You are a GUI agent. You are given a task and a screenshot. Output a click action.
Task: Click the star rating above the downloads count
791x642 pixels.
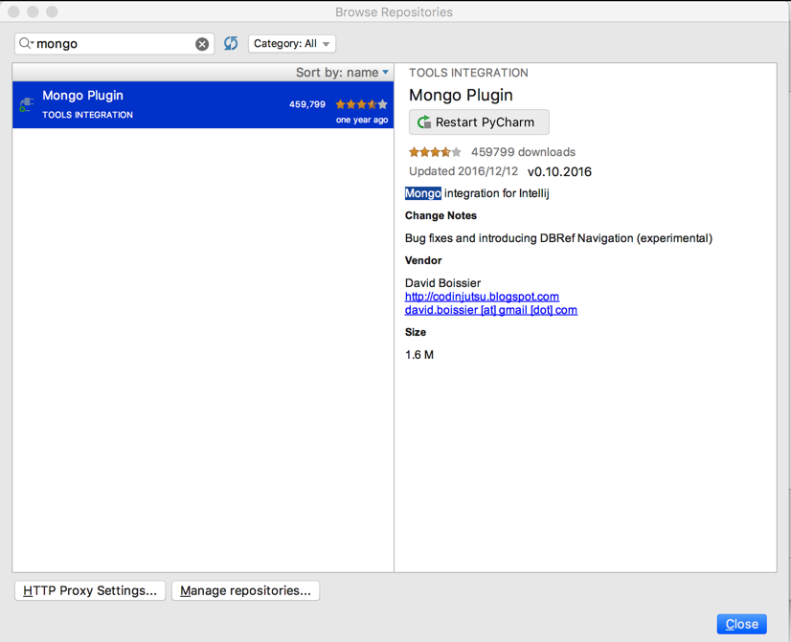coord(435,152)
